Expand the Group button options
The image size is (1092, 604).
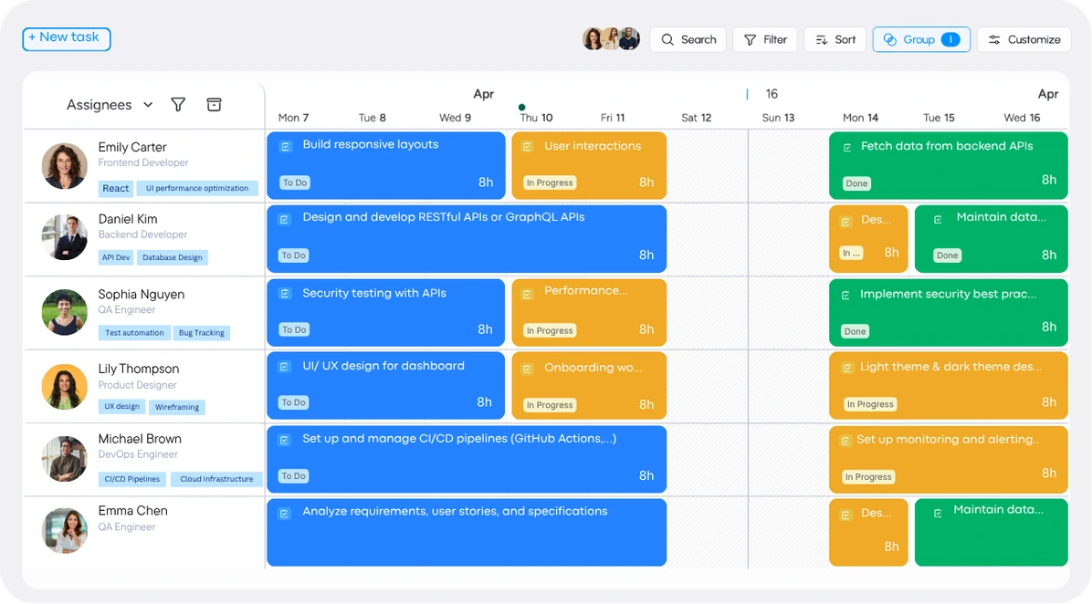pyautogui.click(x=920, y=39)
